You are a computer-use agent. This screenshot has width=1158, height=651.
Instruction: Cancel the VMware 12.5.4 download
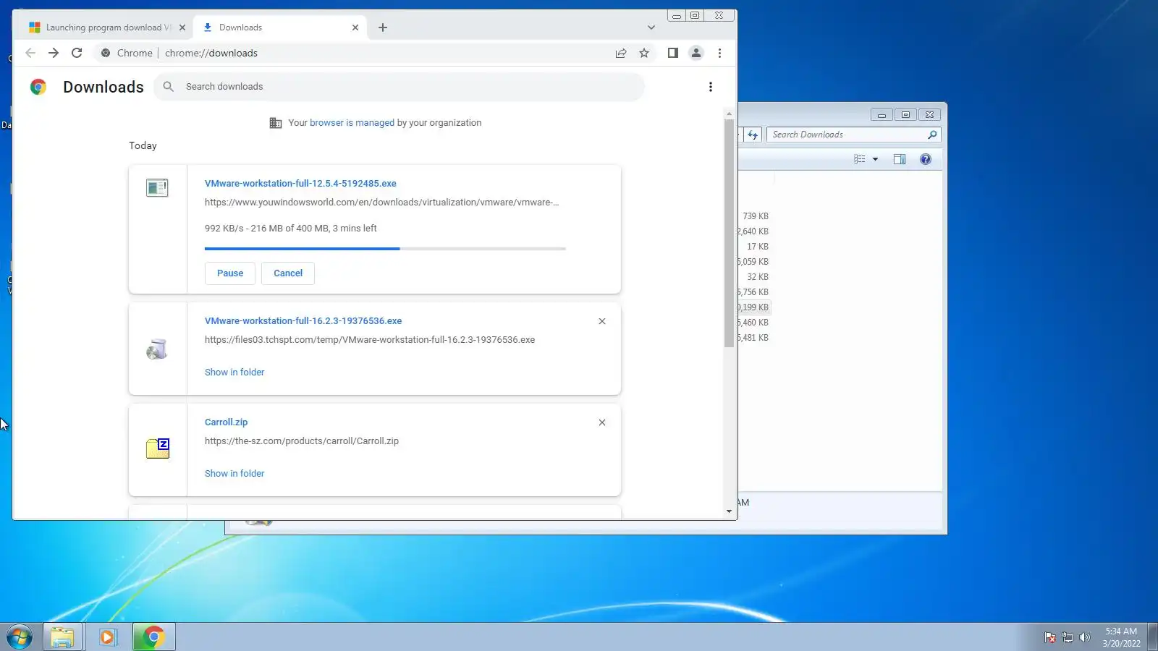(288, 273)
